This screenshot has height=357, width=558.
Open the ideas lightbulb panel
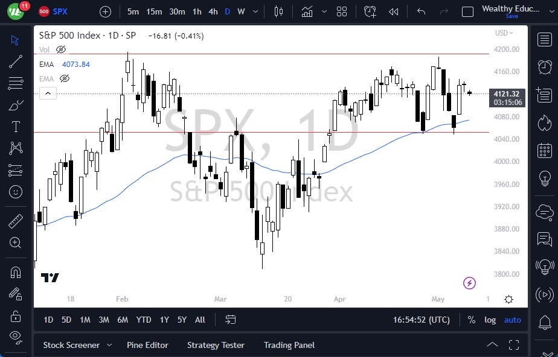pyautogui.click(x=545, y=178)
